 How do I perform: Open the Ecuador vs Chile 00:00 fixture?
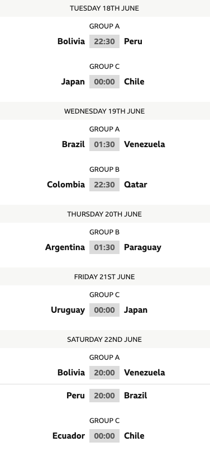coord(104,436)
